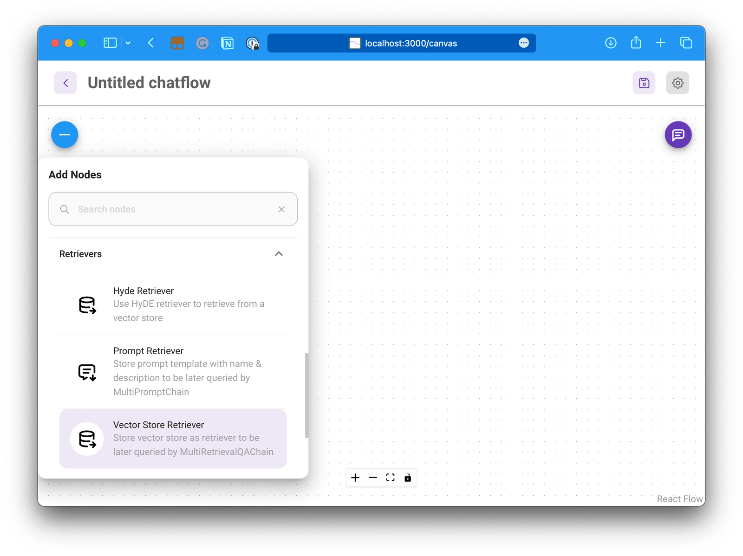Image resolution: width=743 pixels, height=556 pixels.
Task: Open the Safari share menu
Action: click(636, 43)
